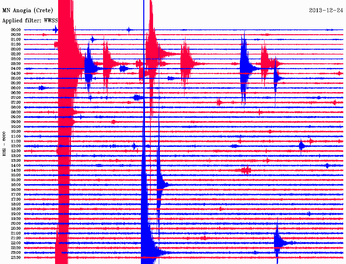Click the '14:00' time label
346x264 pixels.
coord(16,166)
